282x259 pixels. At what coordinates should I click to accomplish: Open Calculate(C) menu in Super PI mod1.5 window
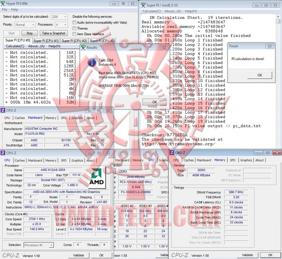[152, 11]
